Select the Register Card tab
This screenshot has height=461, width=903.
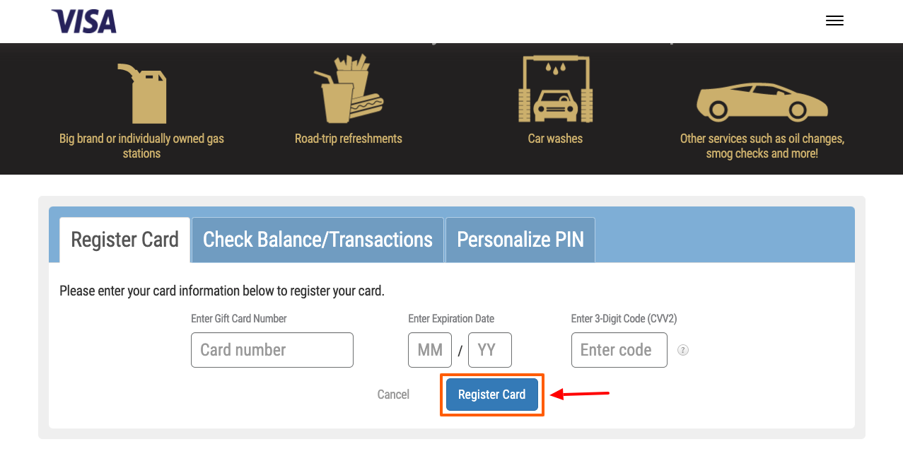click(124, 240)
